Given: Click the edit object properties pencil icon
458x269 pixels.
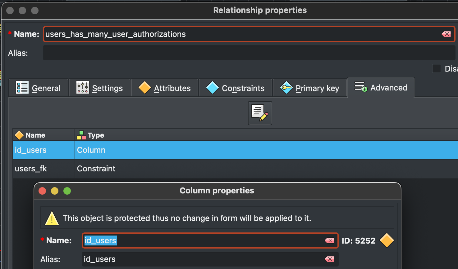Looking at the screenshot, I should pos(260,113).
